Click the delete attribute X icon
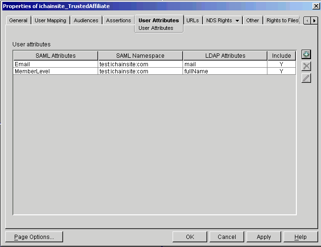Screen dimensions: 321x247 click(x=306, y=66)
